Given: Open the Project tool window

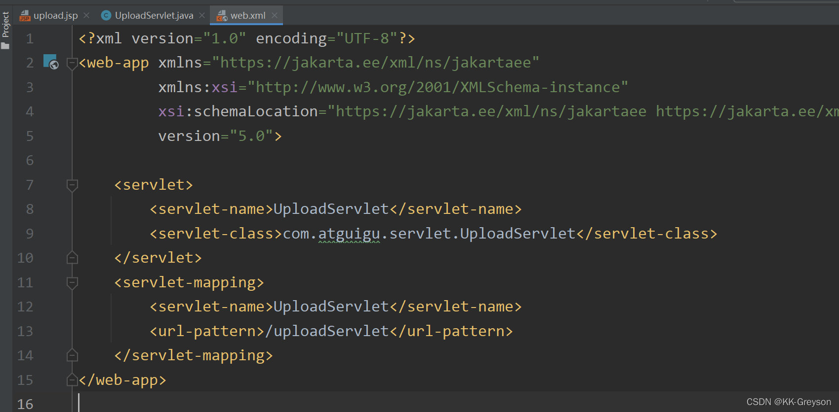Looking at the screenshot, I should click(x=6, y=30).
